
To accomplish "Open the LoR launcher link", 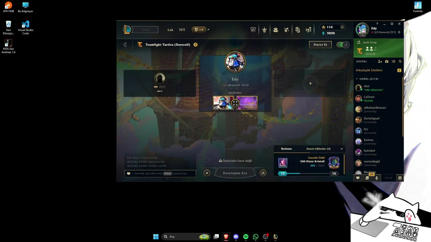I will (x=199, y=30).
